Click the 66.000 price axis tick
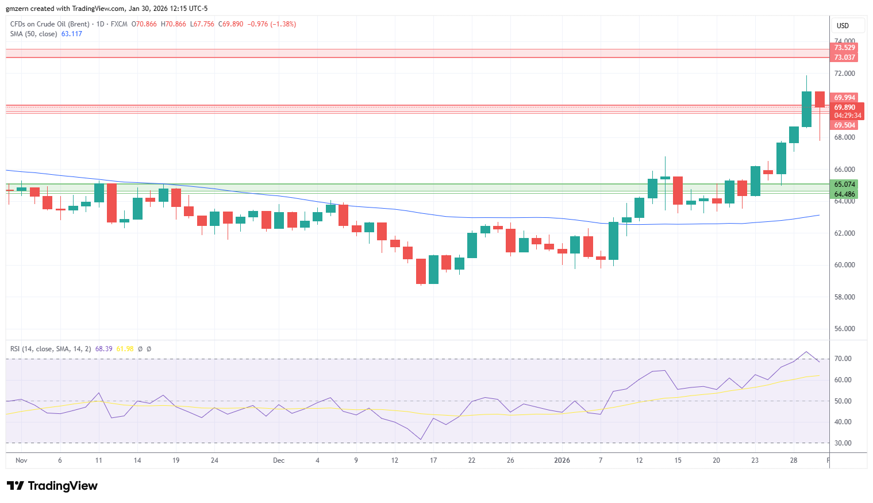The image size is (873, 503). click(x=845, y=170)
